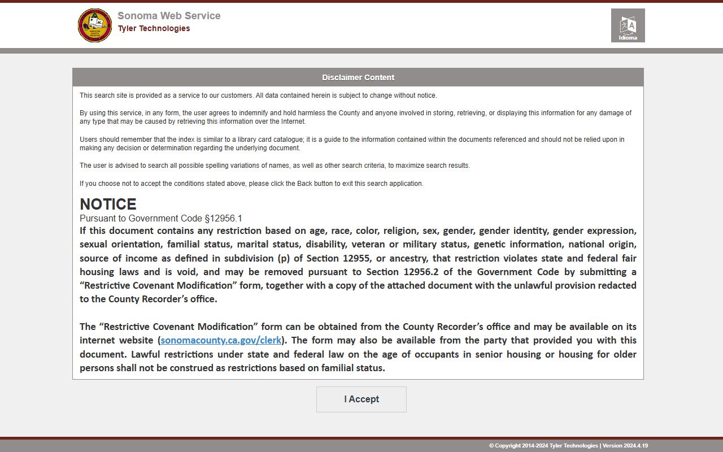Click the Pursuant to Government Code §12956.1 line
723x452 pixels.
(161, 219)
